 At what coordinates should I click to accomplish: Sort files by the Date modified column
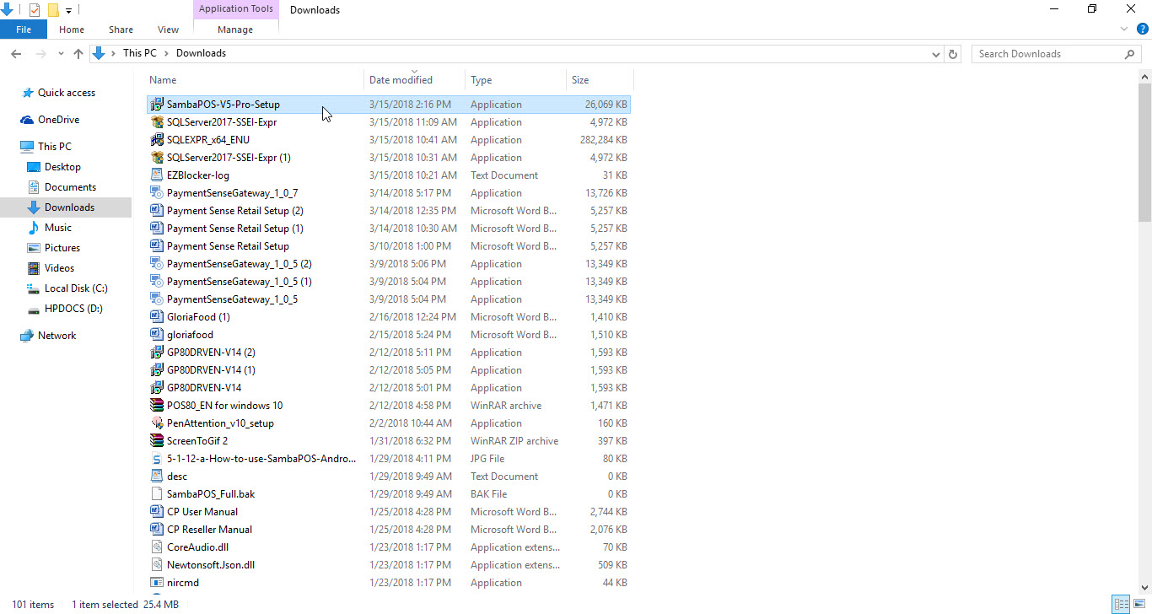click(x=401, y=80)
